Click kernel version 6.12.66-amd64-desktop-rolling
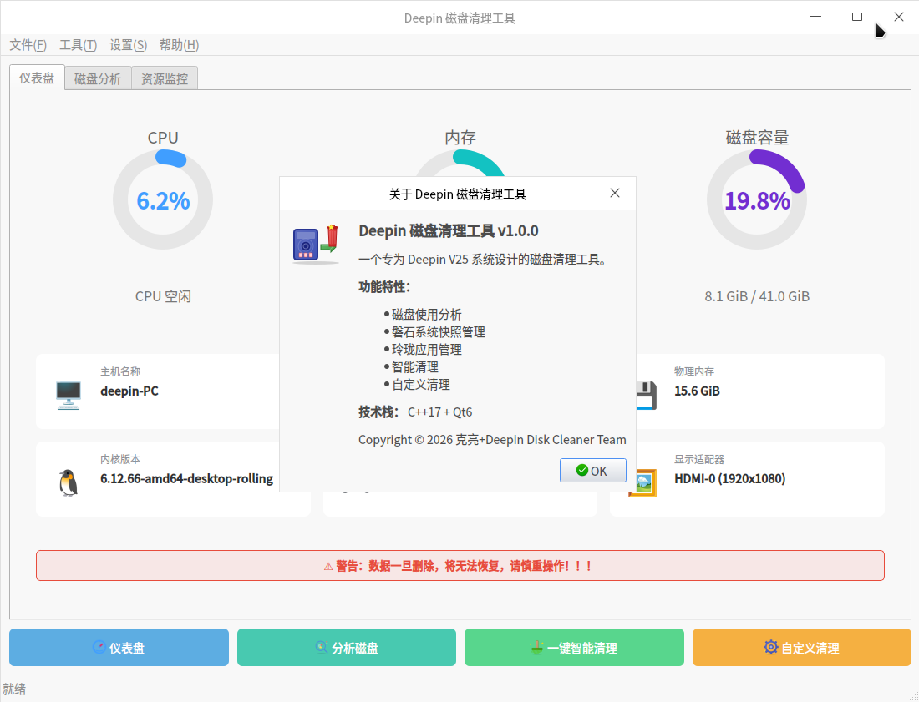 point(186,478)
